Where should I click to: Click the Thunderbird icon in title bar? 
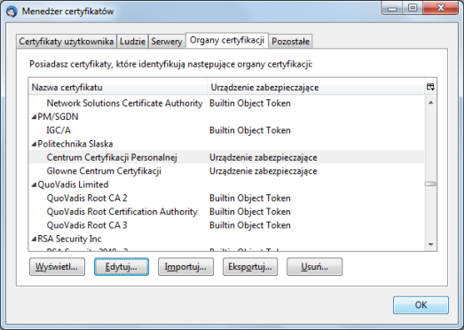point(12,12)
